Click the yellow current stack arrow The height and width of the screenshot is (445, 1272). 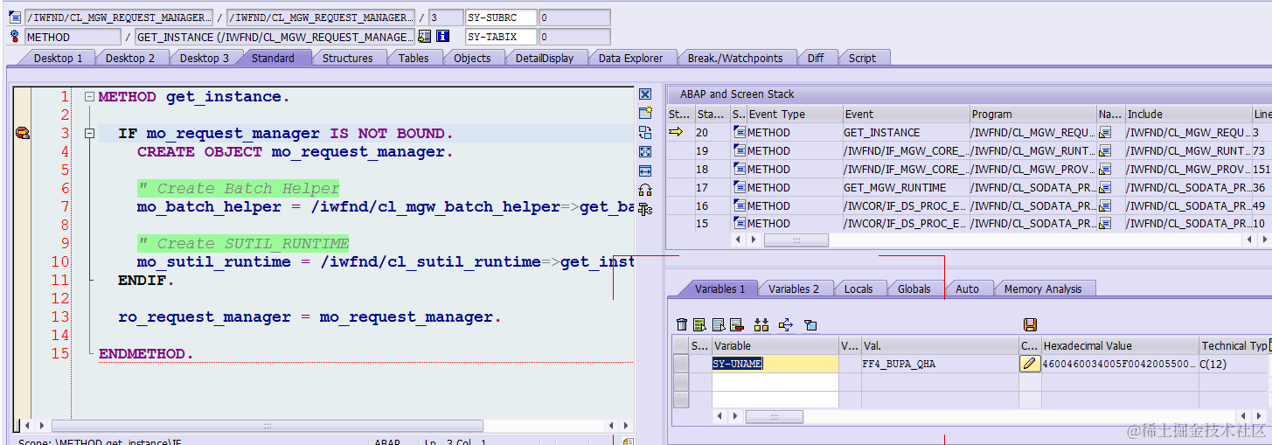676,132
